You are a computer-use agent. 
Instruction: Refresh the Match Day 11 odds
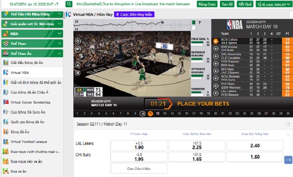(x=287, y=124)
